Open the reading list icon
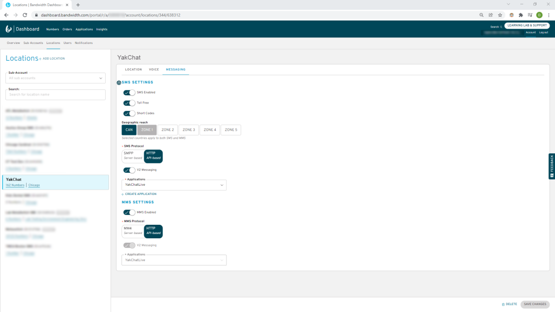 click(530, 15)
